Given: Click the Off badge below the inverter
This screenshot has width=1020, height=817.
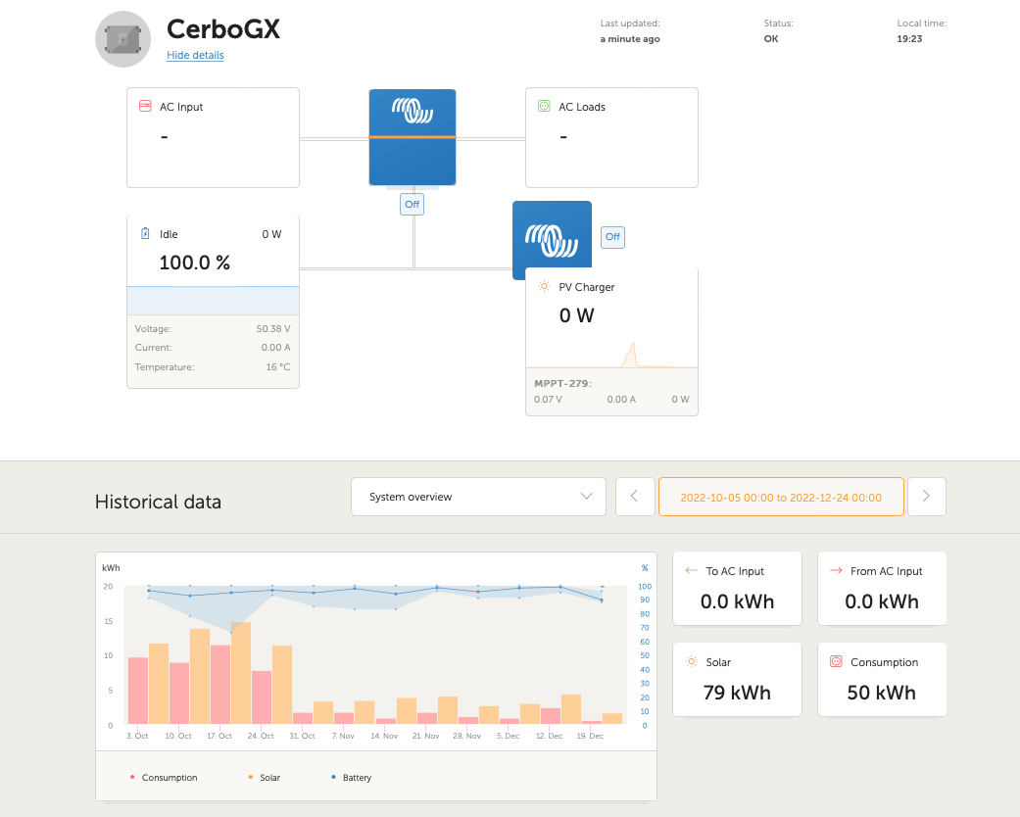Looking at the screenshot, I should 412,204.
